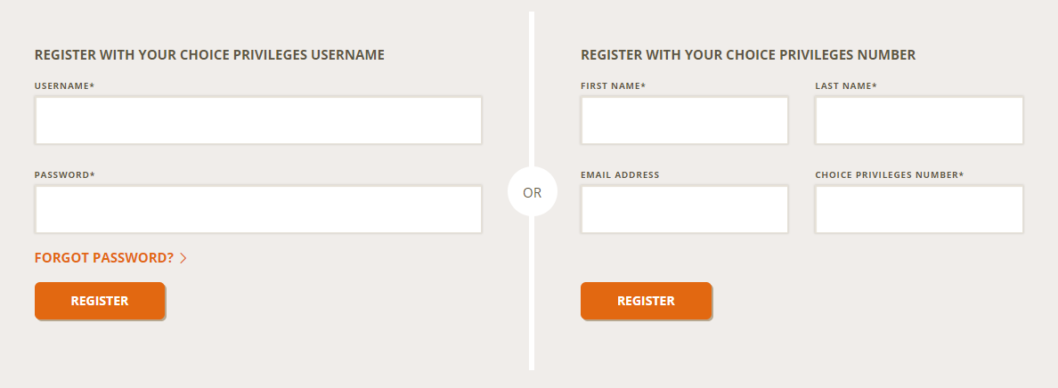Click 'Register with your Choice Privileges Username' heading

(x=209, y=55)
